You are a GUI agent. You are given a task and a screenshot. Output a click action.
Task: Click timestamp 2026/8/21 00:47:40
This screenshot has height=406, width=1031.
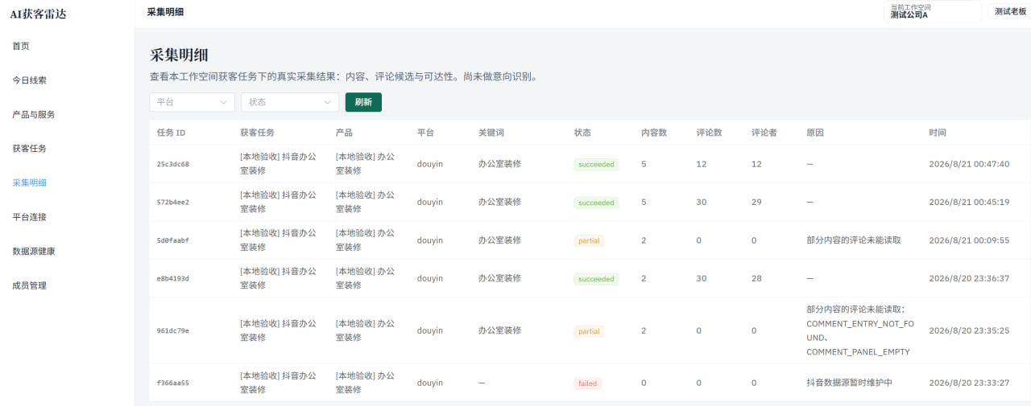(969, 164)
